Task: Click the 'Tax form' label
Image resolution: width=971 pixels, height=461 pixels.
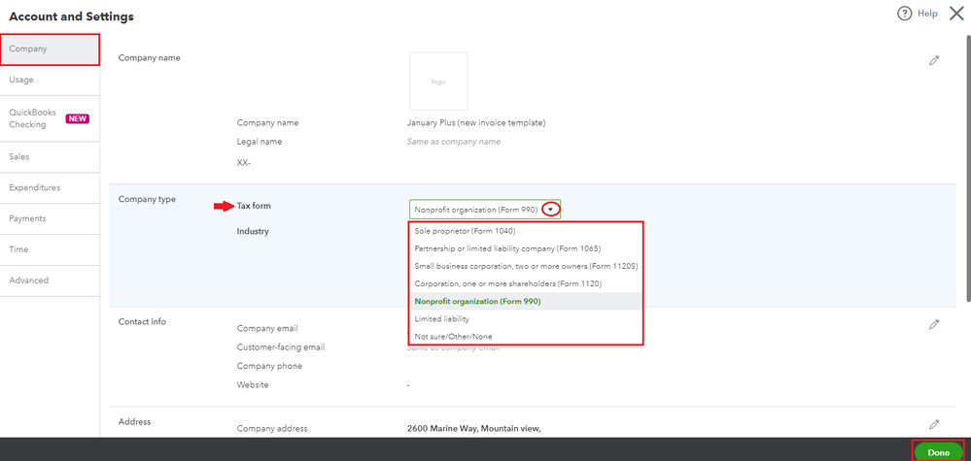Action: 254,206
